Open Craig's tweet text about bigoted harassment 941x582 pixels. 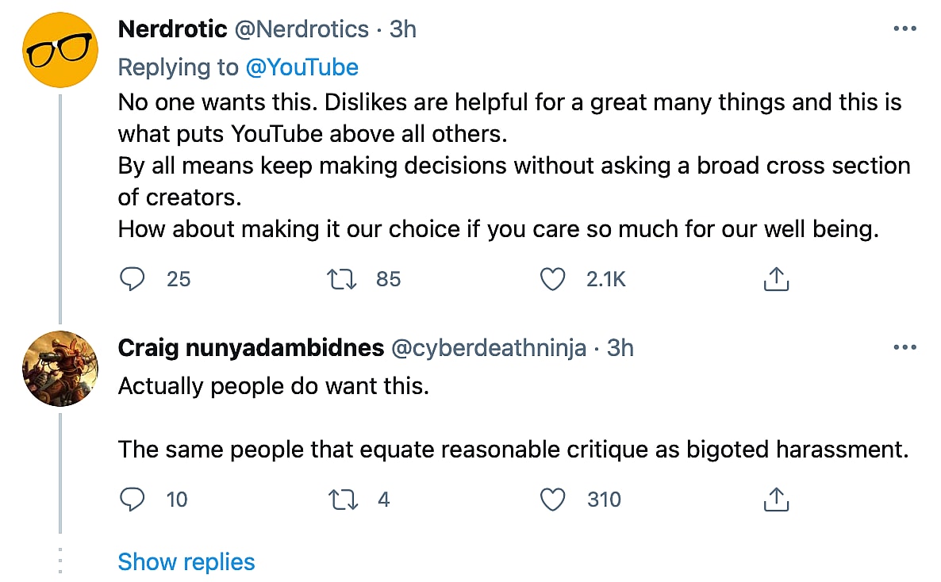tap(513, 450)
